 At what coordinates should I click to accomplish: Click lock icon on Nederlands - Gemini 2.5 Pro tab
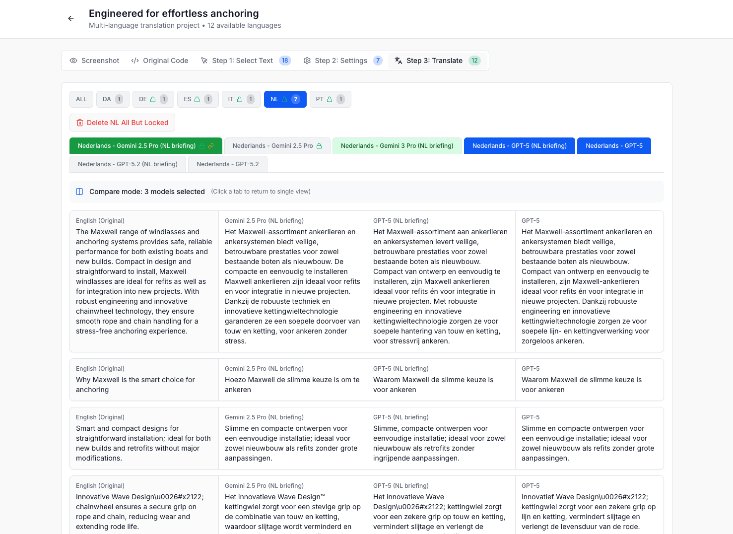[319, 146]
